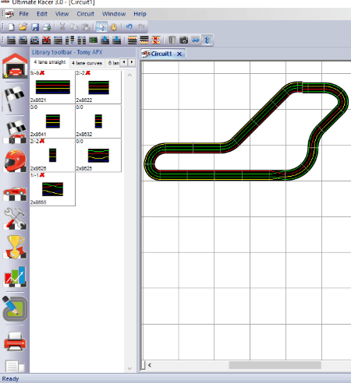Click the camera snapshot icon
The height and width of the screenshot is (383, 351).
(x=184, y=40)
